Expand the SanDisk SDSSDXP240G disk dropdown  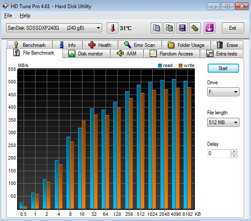click(54, 28)
